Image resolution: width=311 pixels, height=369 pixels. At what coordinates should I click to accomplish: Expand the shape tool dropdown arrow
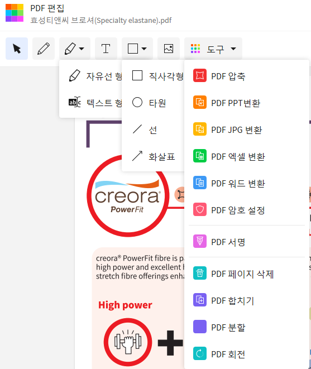coord(144,49)
